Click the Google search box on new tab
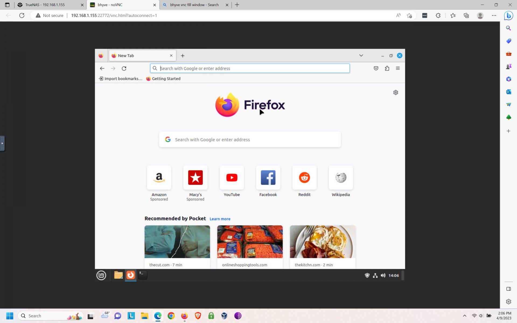This screenshot has height=323, width=517. pos(250,139)
